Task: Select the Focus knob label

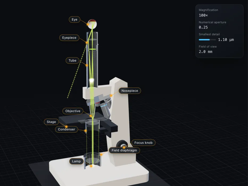Action: point(143,143)
